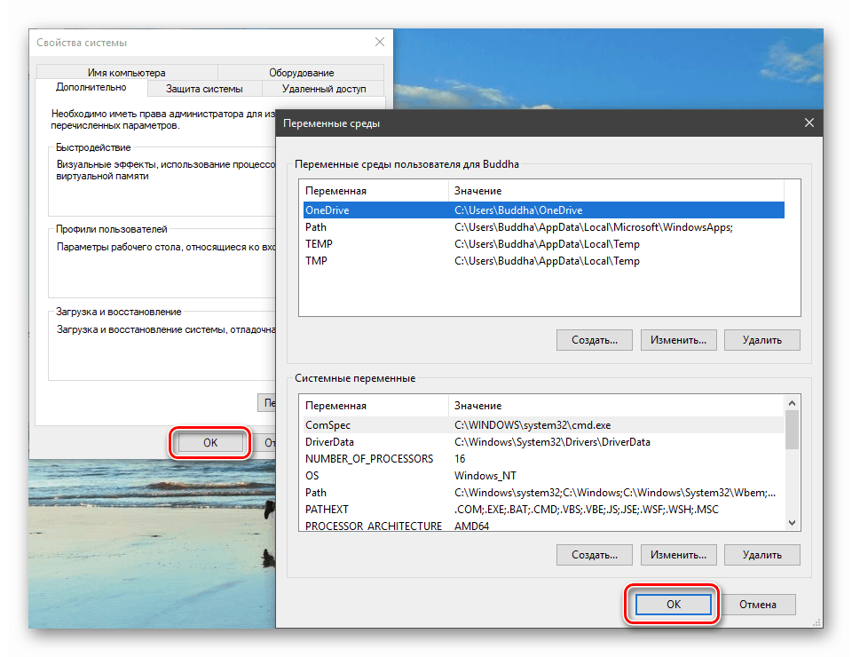Screen dimensions: 852x657
Task: Open the Оборудование tab
Action: point(302,72)
